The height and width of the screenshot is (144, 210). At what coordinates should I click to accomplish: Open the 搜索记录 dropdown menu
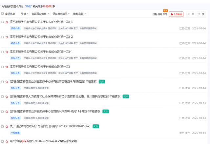click(80, 14)
